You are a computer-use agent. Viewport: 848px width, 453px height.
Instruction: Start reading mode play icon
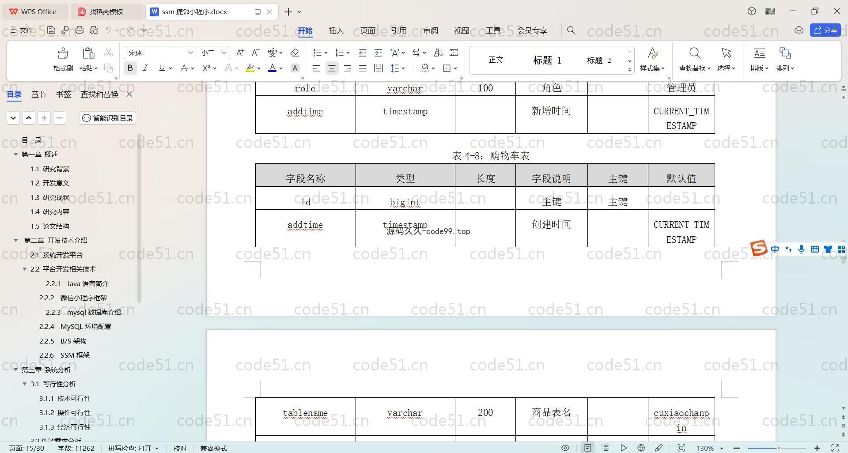[623, 448]
